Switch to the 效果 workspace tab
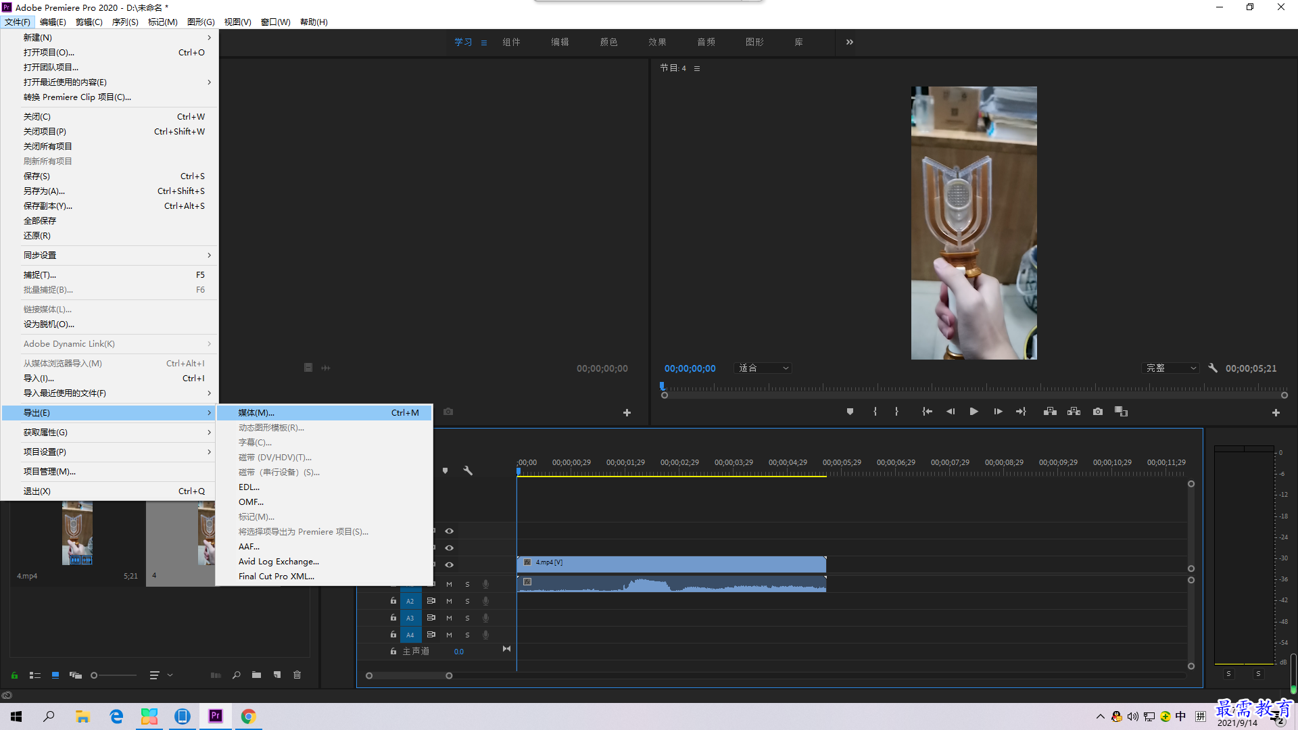The width and height of the screenshot is (1298, 730). click(657, 42)
